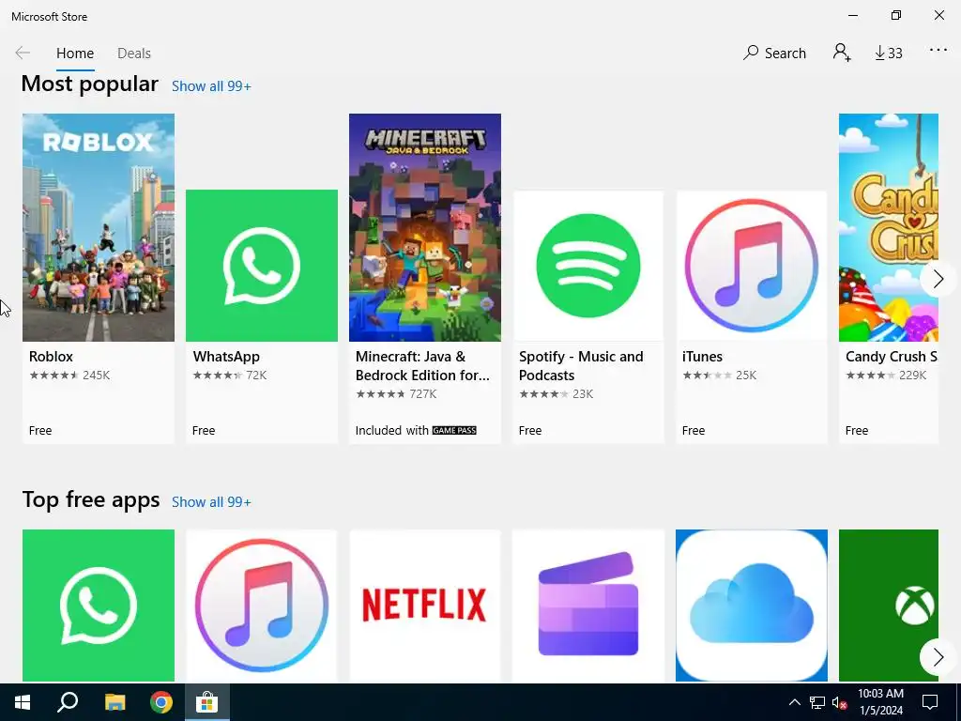Advance the Most popular carousel with the right chevron
This screenshot has height=721, width=961.
[938, 279]
